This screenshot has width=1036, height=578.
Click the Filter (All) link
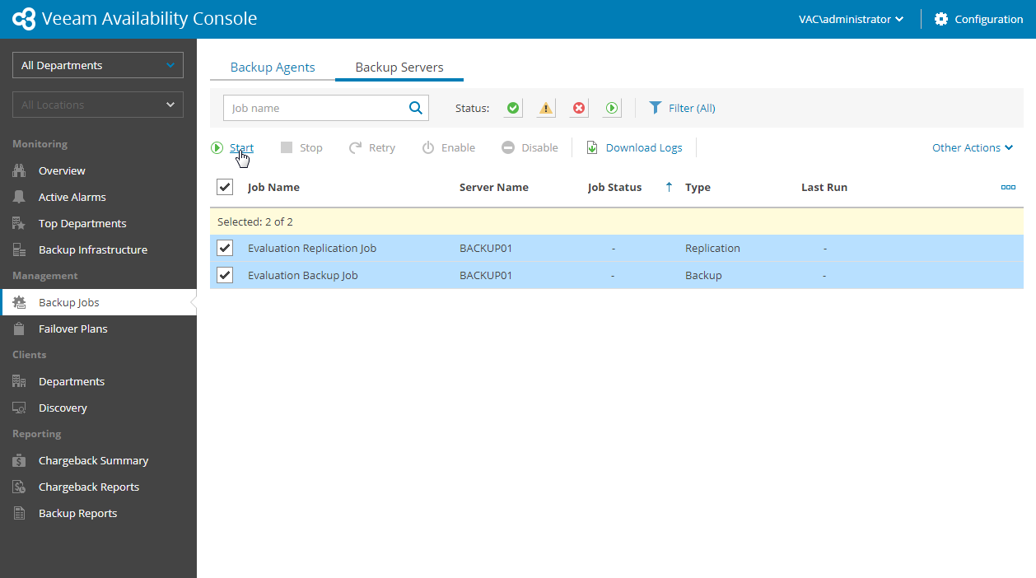pos(692,108)
